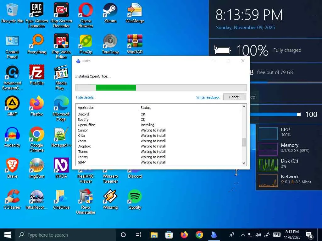Click the CPU usage graph widget
Viewport: 322px width, 241px height.
pos(268,133)
